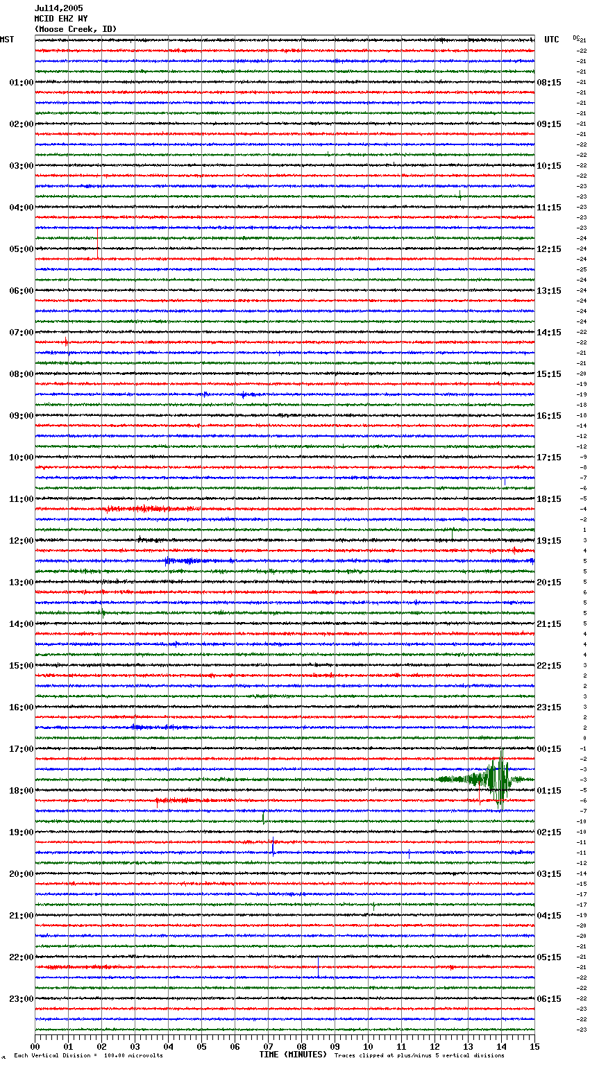
Task: Click the 16:00 MST time label
Action: coord(22,707)
